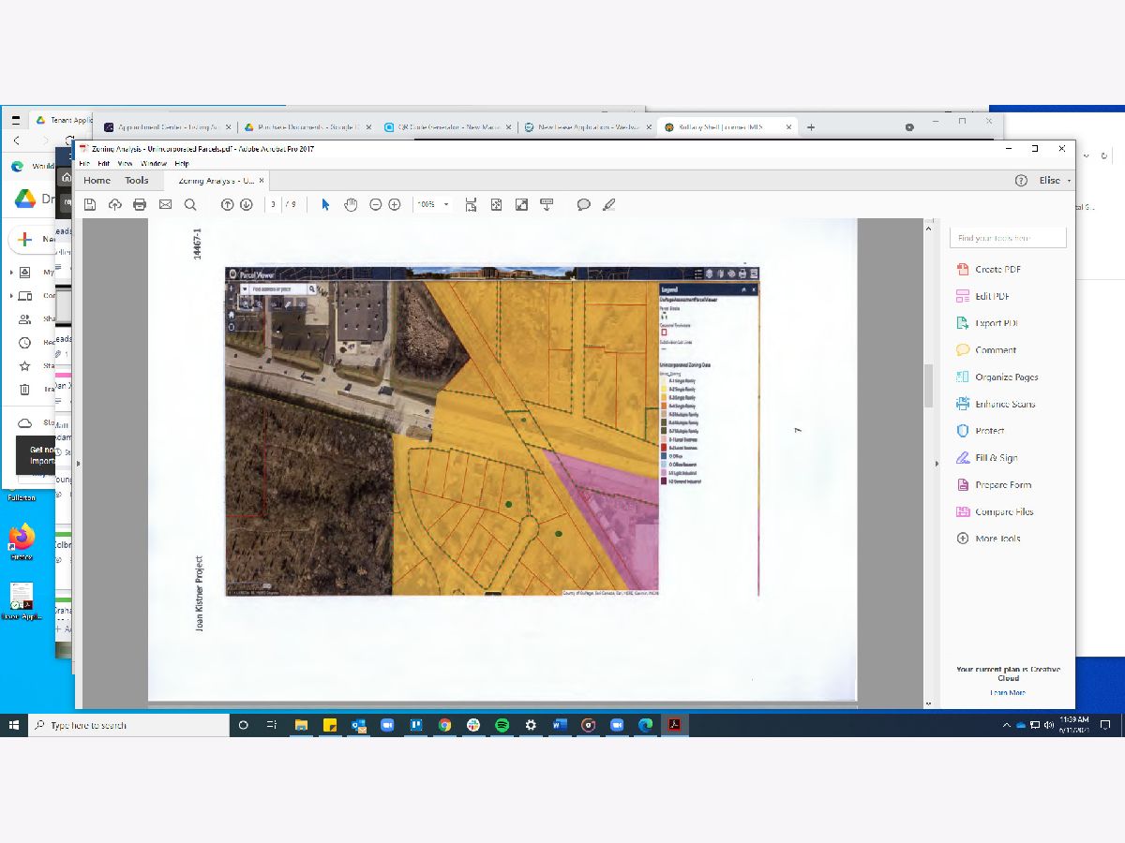Open the Tools tab
Viewport: 1125px width, 843px height.
(137, 181)
